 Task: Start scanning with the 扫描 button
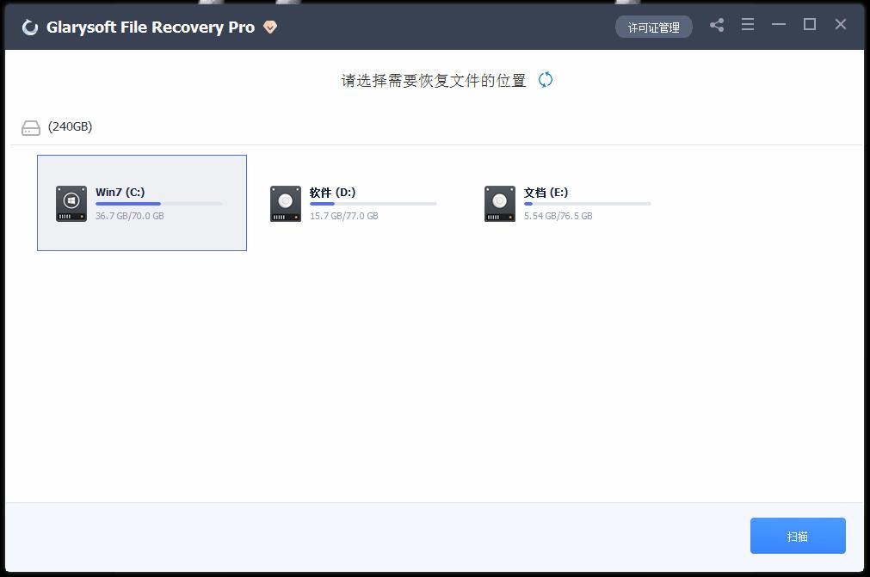click(x=797, y=535)
